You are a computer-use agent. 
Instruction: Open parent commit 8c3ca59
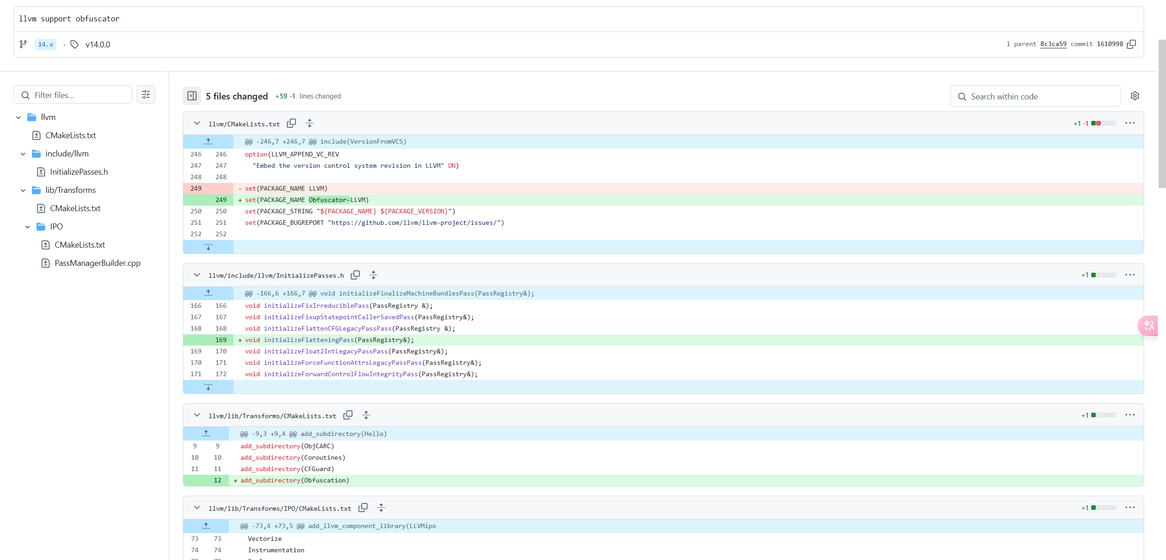point(1053,44)
